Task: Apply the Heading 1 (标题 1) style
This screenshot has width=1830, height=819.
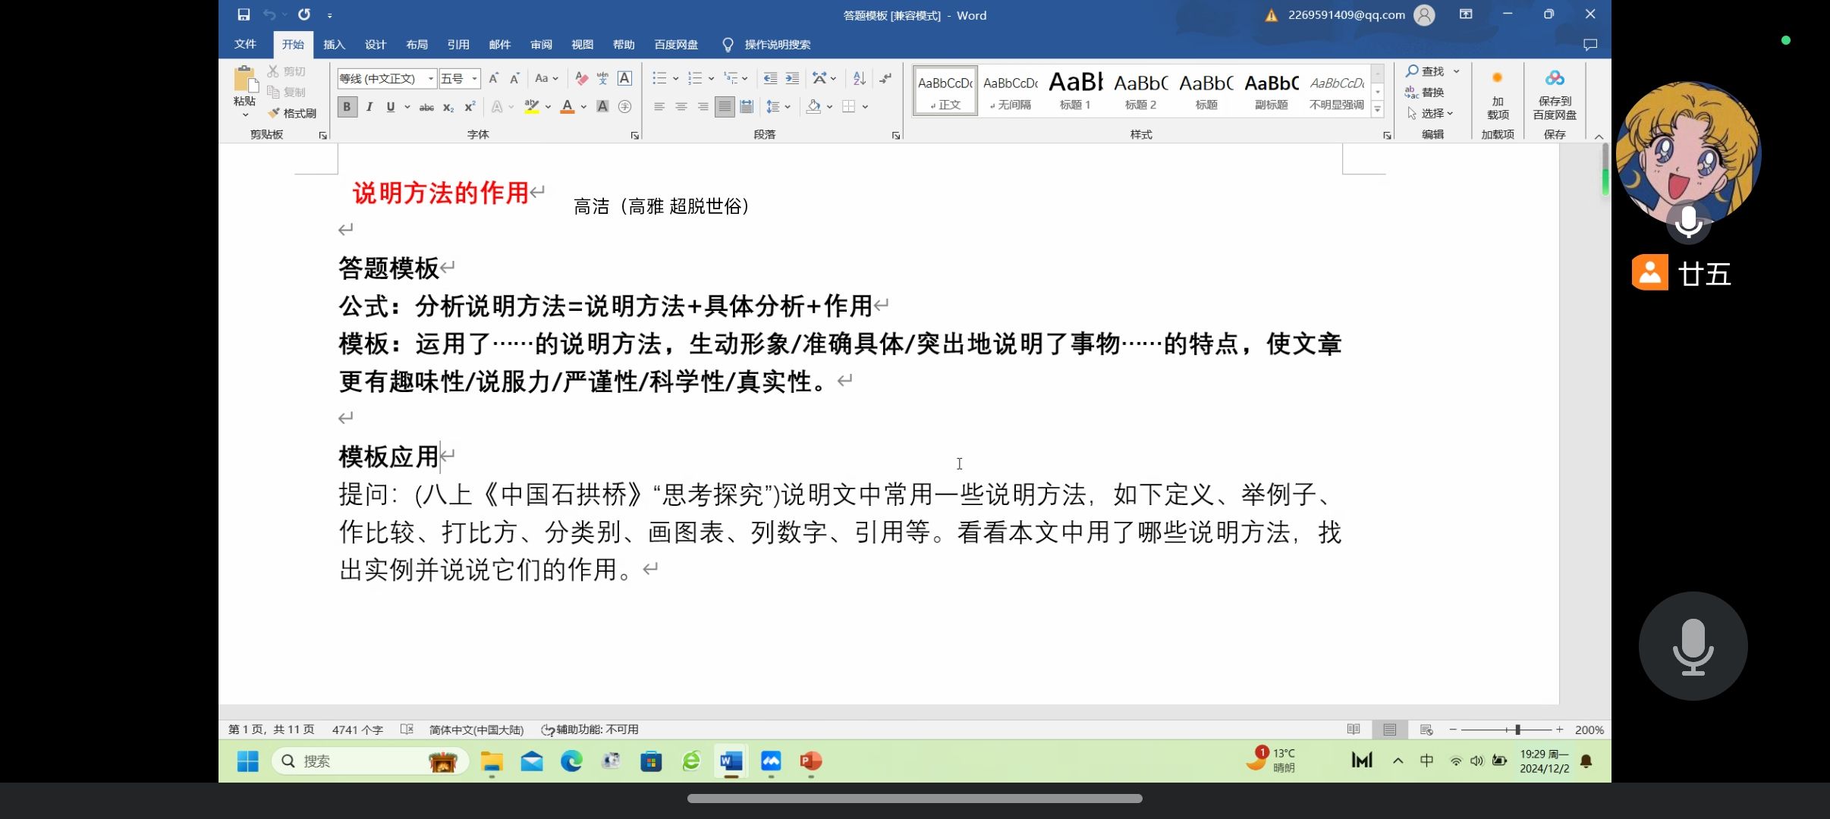Action: click(1075, 91)
